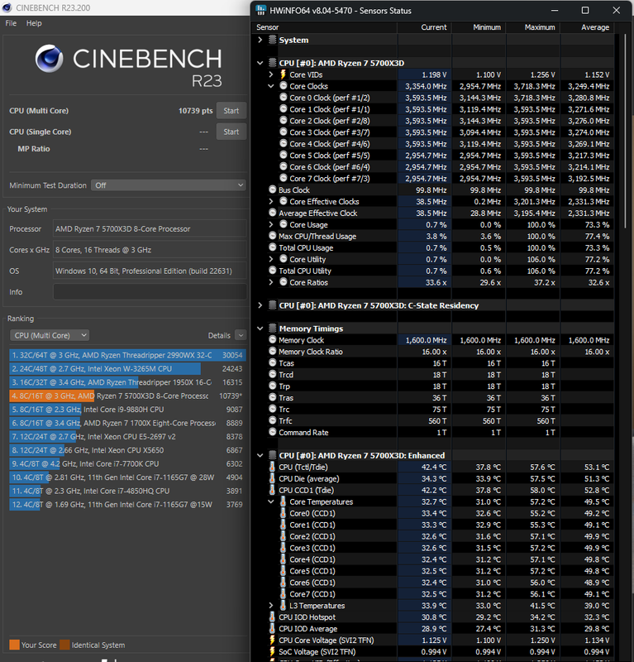This screenshot has height=662, width=634.
Task: Click the SoC Voltage lightning icon
Action: pyautogui.click(x=273, y=652)
